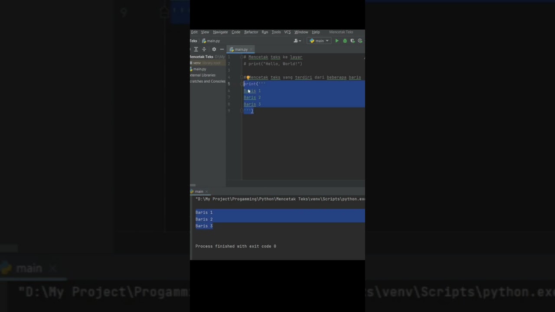The height and width of the screenshot is (312, 555).
Task: Click comment text 'Mencetak teks ke layar'
Action: [275, 57]
